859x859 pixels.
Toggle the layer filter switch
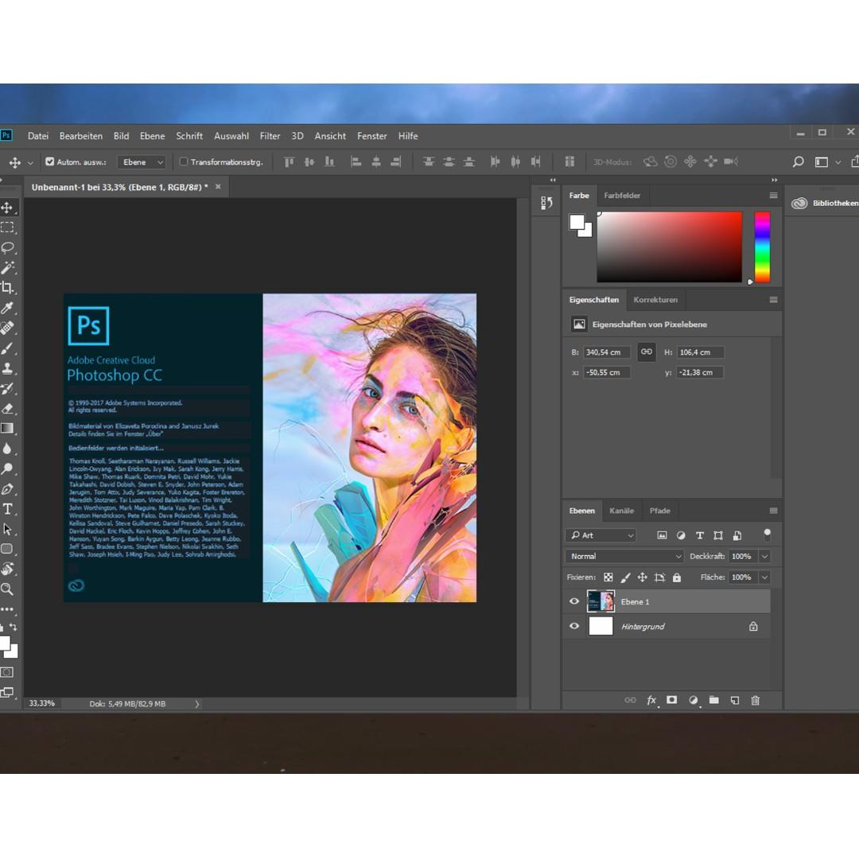767,534
